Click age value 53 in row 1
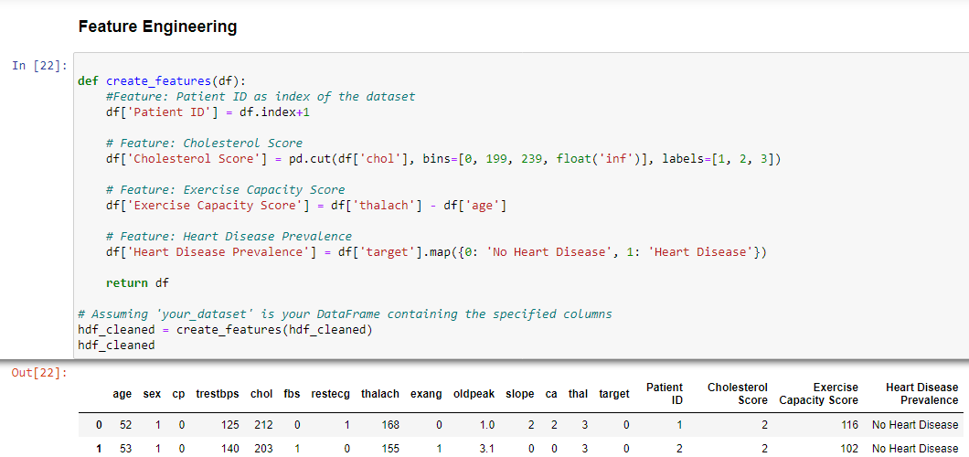Screen dimensions: 969x457 125,449
